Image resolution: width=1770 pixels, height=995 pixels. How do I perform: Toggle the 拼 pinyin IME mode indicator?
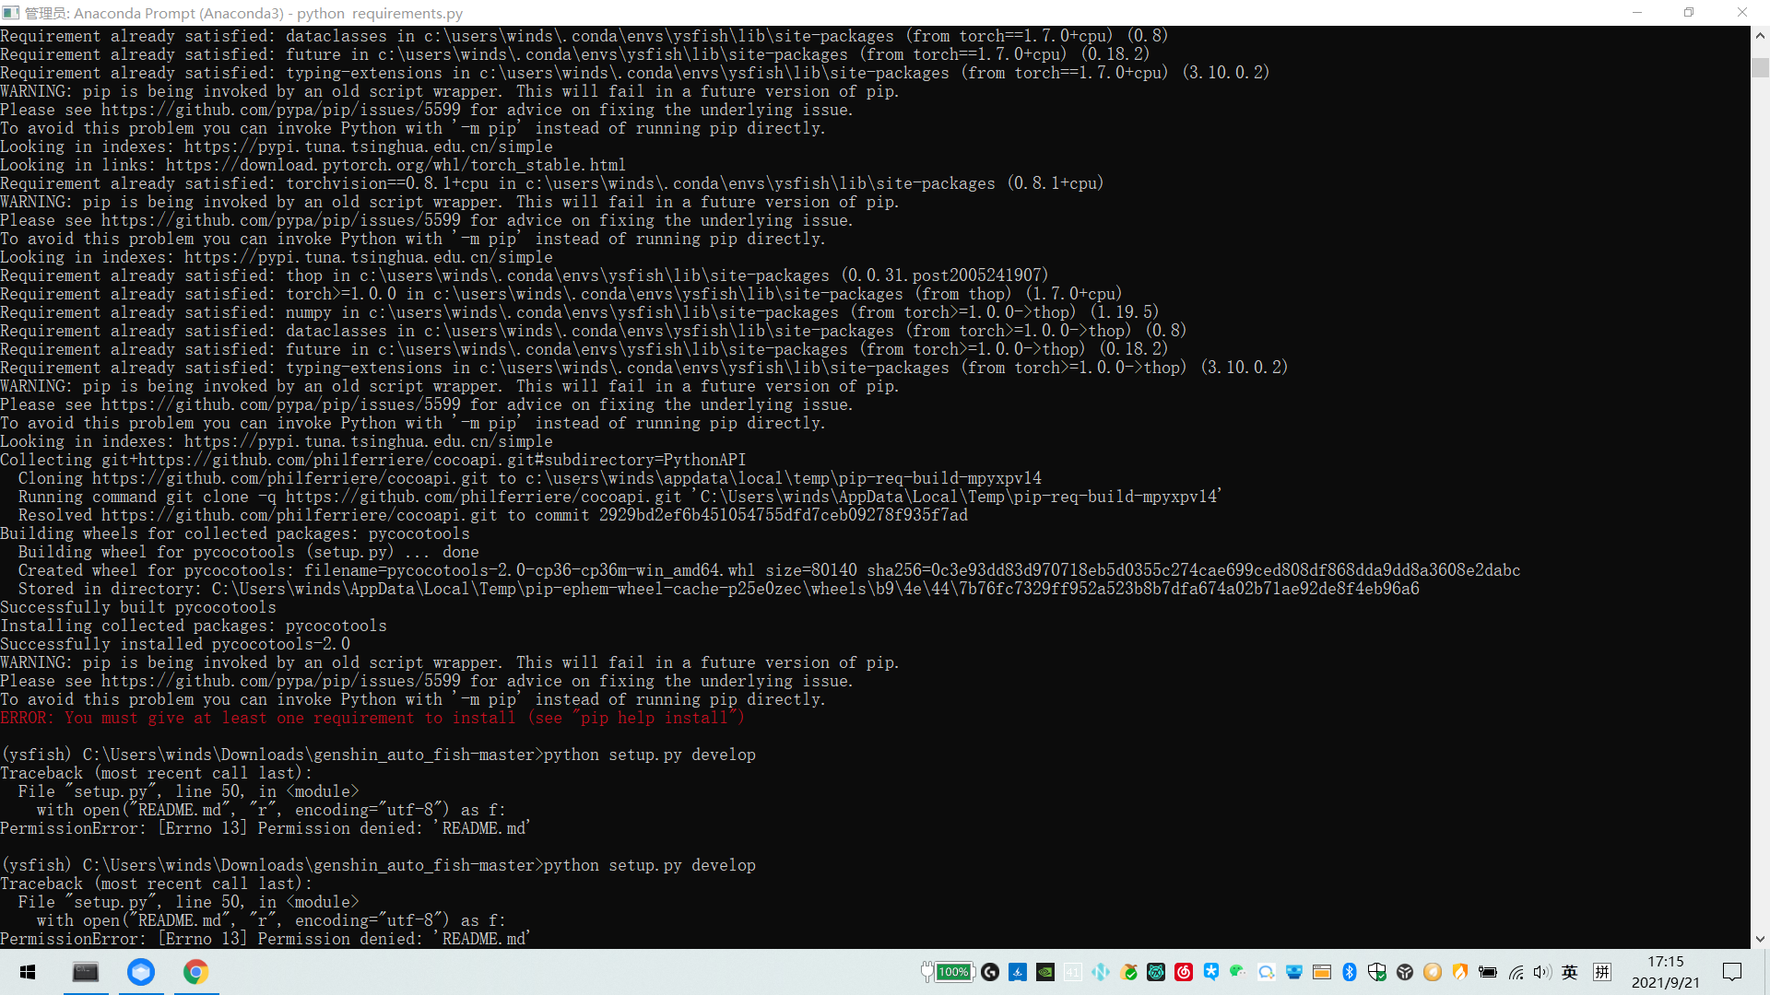coord(1602,972)
